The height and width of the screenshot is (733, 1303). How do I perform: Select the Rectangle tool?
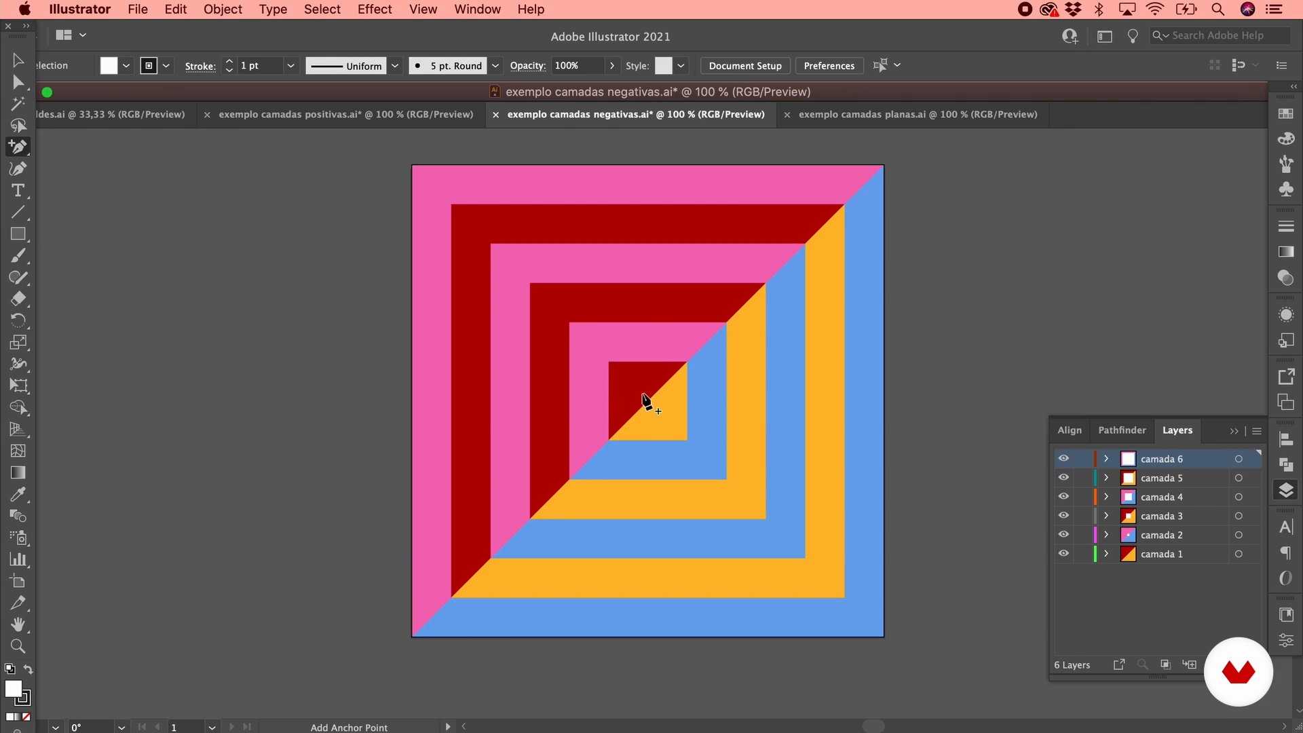pyautogui.click(x=18, y=234)
